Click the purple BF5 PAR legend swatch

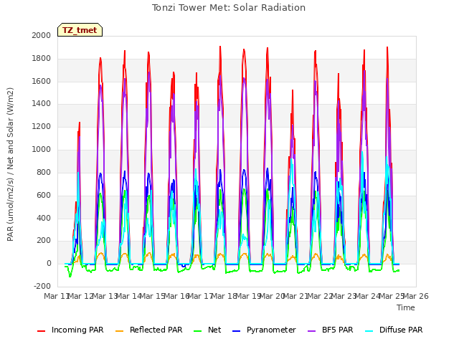312,331
